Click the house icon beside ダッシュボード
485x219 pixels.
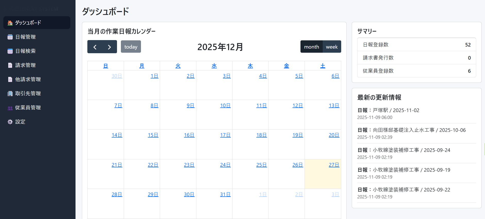coord(10,23)
